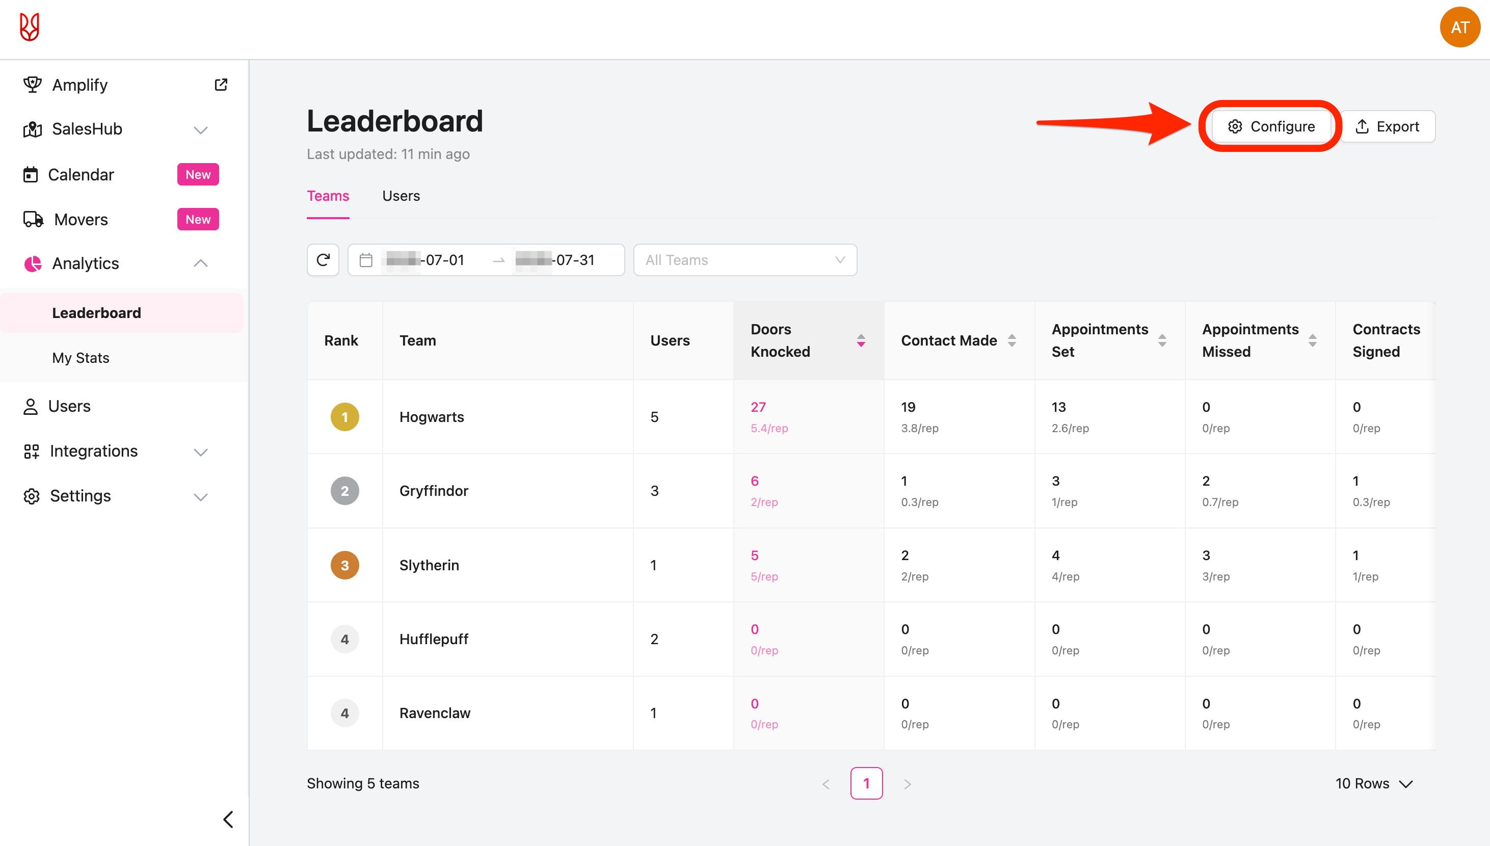Open the 10 Rows page size dropdown
1490x846 pixels.
tap(1374, 783)
